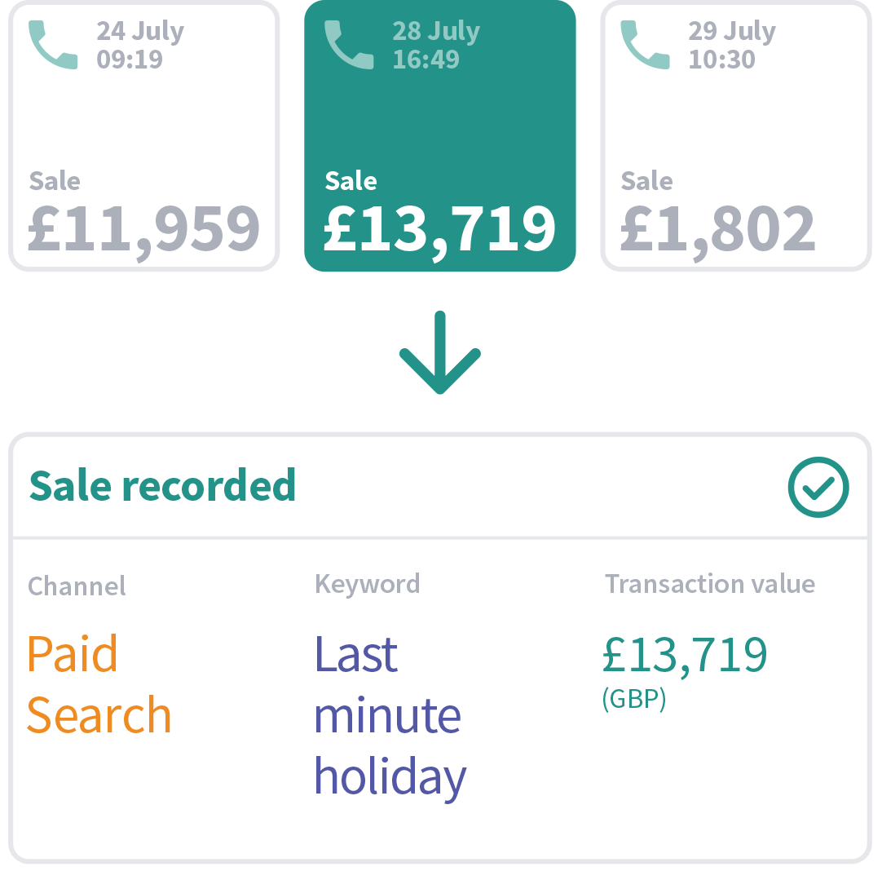Screen dimensions: 882x871
Task: Click the Sale recorded heading
Action: click(162, 486)
